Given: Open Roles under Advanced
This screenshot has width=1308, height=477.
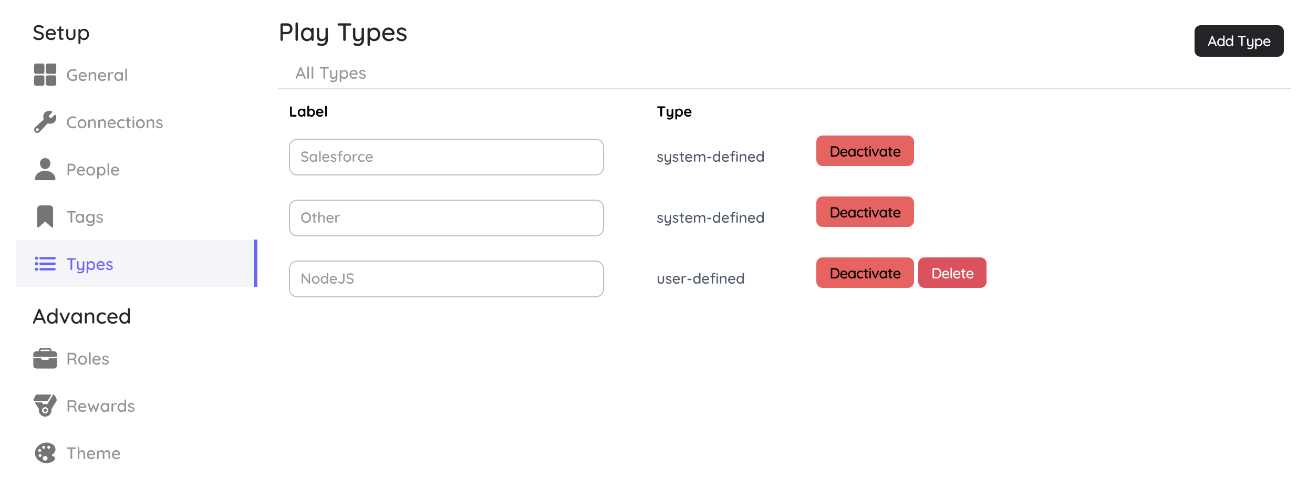Looking at the screenshot, I should (x=137, y=358).
